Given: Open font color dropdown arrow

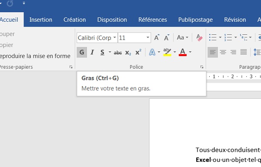Looking at the screenshot, I should (x=190, y=52).
